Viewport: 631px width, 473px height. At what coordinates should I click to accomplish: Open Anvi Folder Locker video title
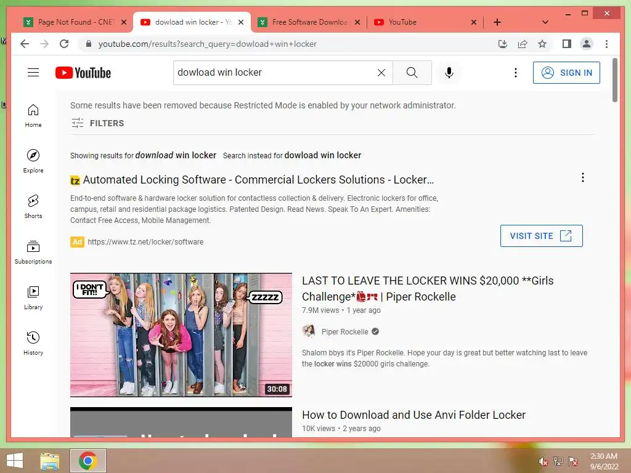(413, 414)
